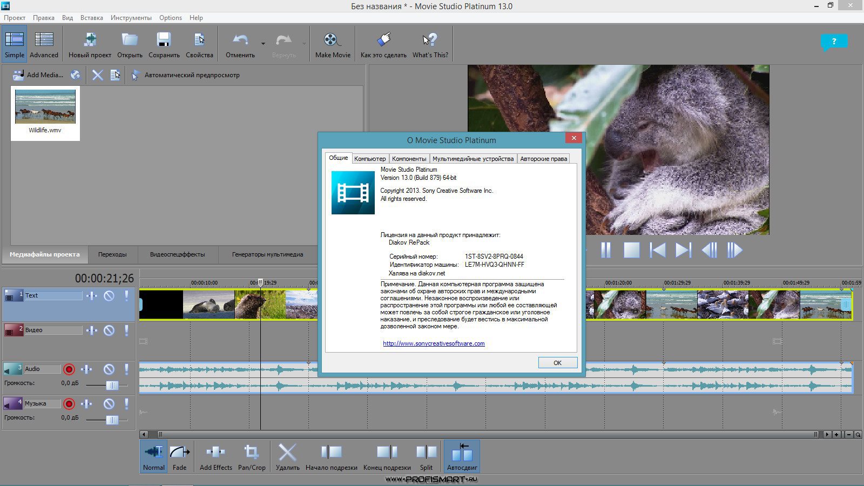Viewport: 864px width, 486px height.
Task: Save project with Сохранить
Action: (164, 44)
